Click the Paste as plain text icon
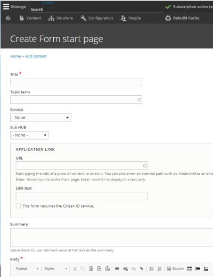The width and height of the screenshot is (213, 277). (99, 269)
